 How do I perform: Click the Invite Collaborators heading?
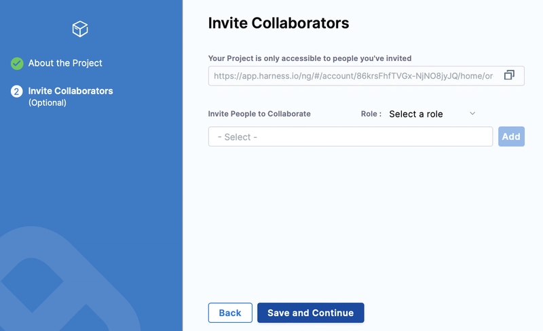278,23
